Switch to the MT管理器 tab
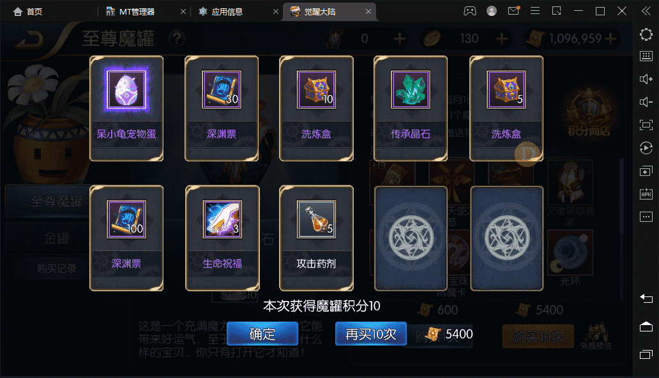The image size is (659, 378). coord(137,11)
